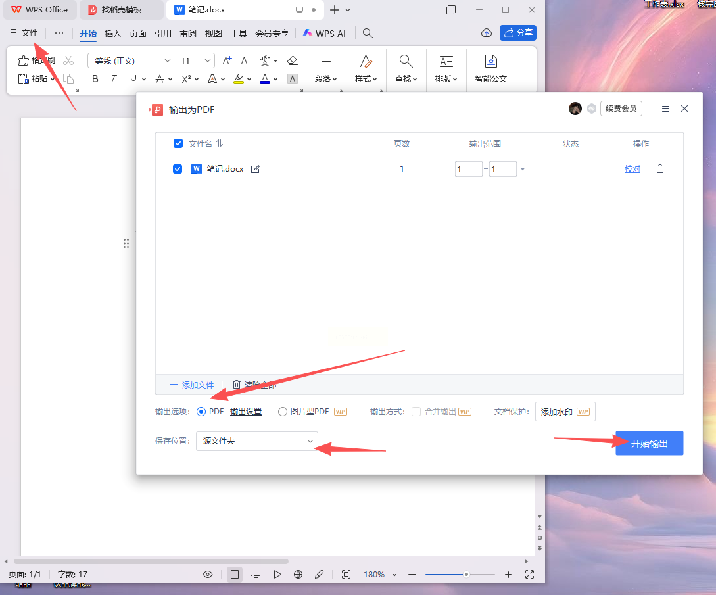The height and width of the screenshot is (595, 716).
Task: Decrease font size with A- icon
Action: (x=246, y=60)
